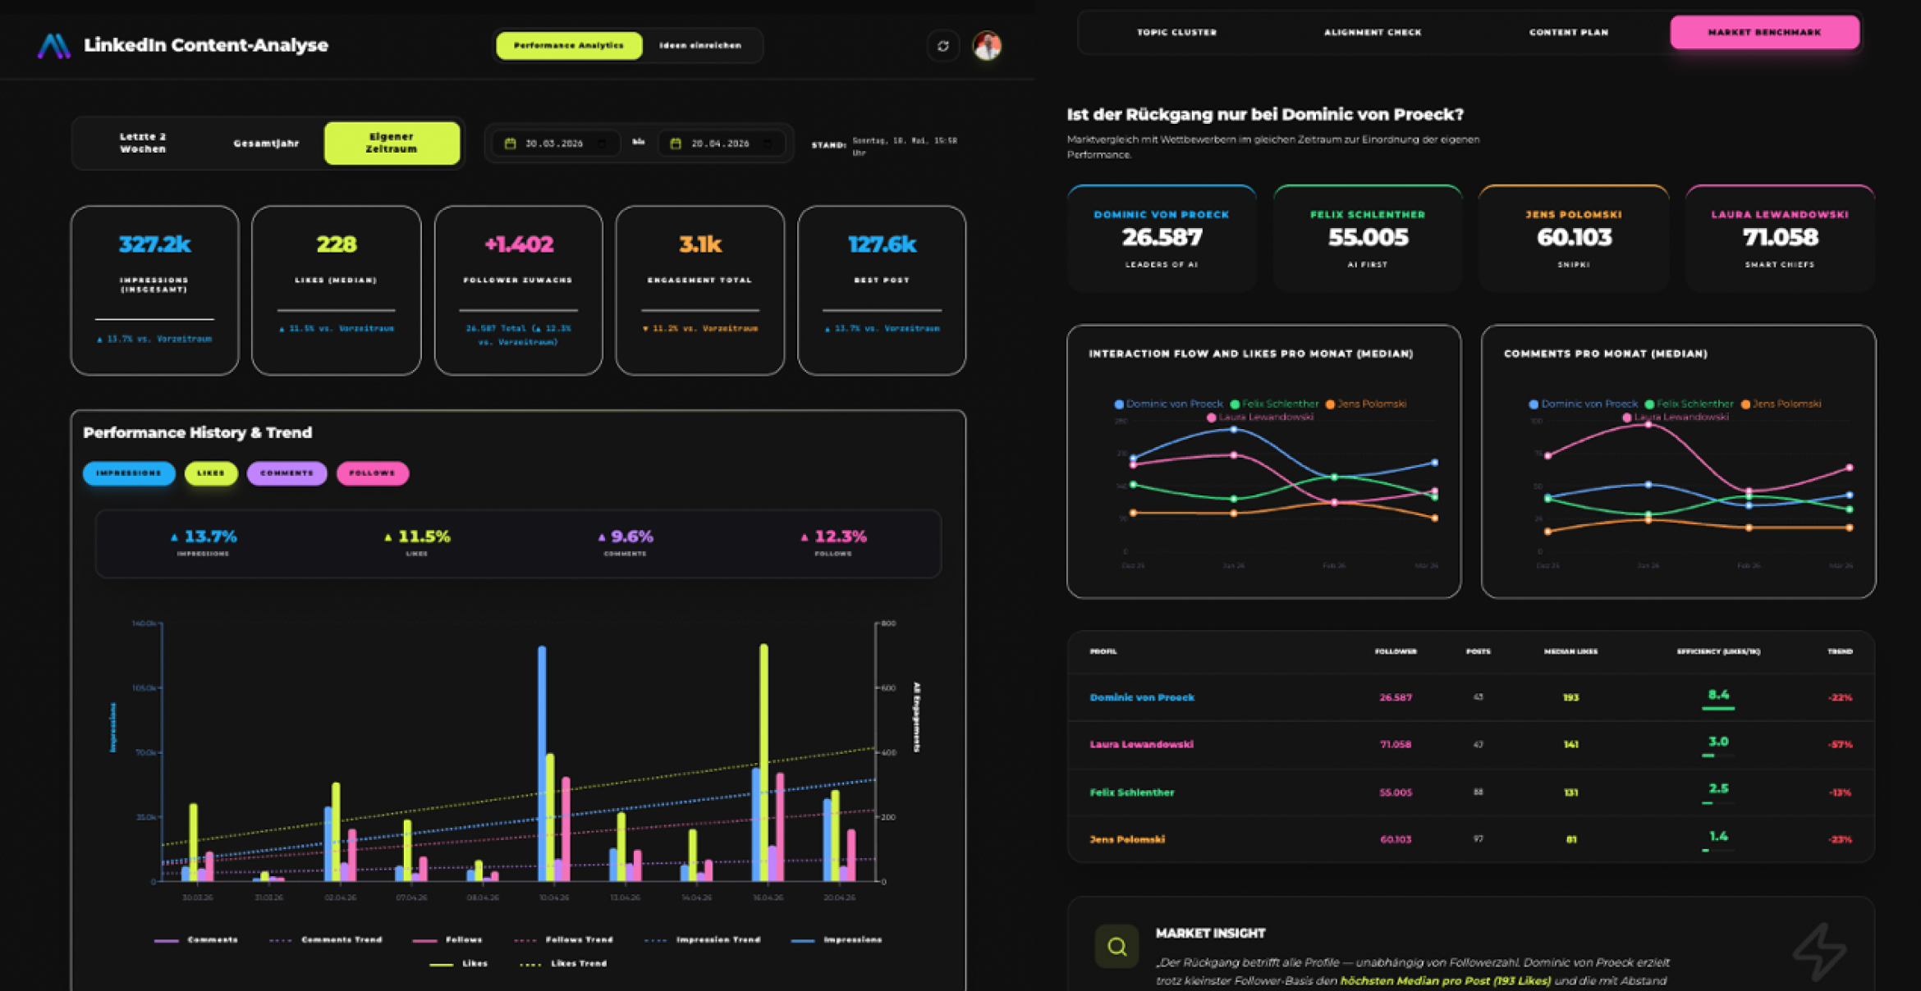The image size is (1921, 991).
Task: Toggle Dominic von Proeck in the Interaction Flow legend
Action: tap(1168, 404)
